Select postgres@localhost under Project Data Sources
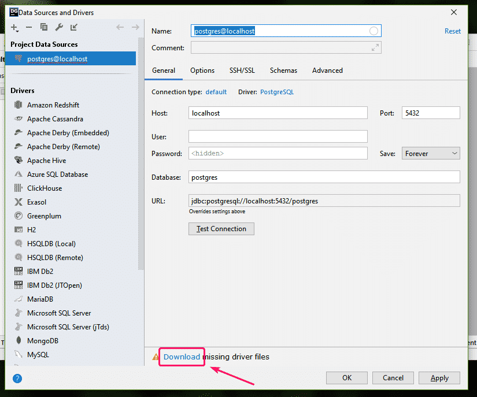 tap(58, 58)
